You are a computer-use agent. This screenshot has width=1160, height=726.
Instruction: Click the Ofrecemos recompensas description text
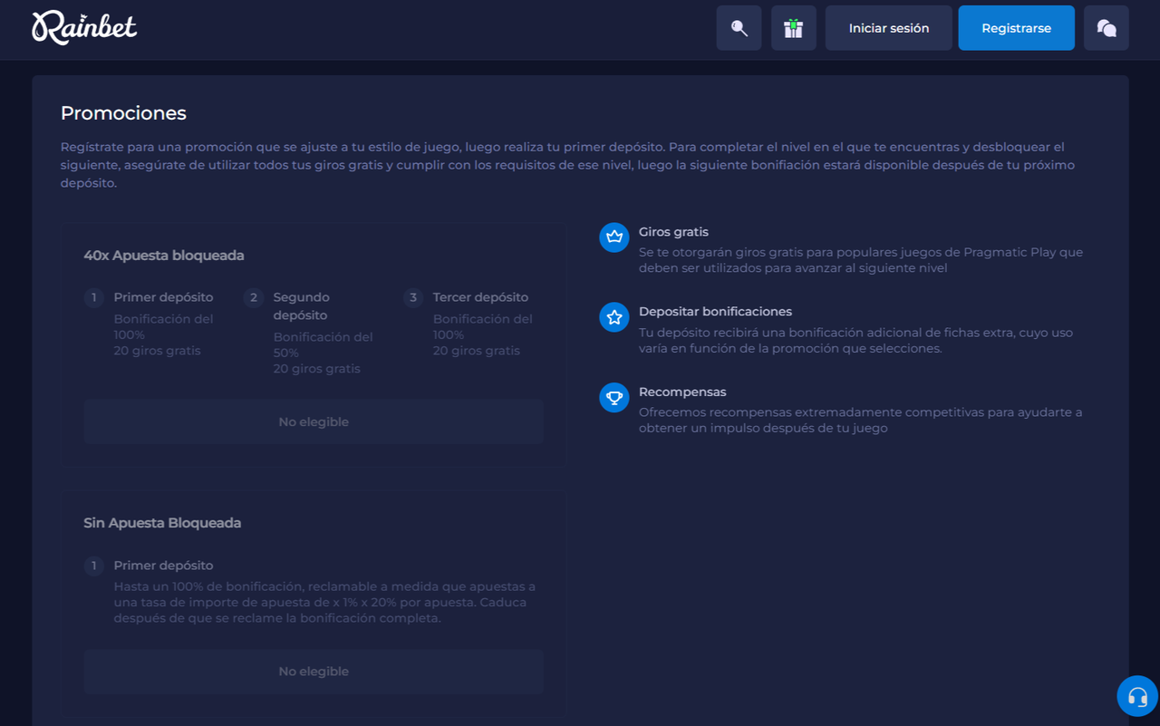pyautogui.click(x=861, y=420)
